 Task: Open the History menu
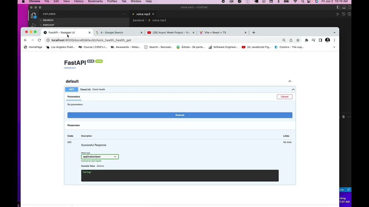[x=79, y=1]
